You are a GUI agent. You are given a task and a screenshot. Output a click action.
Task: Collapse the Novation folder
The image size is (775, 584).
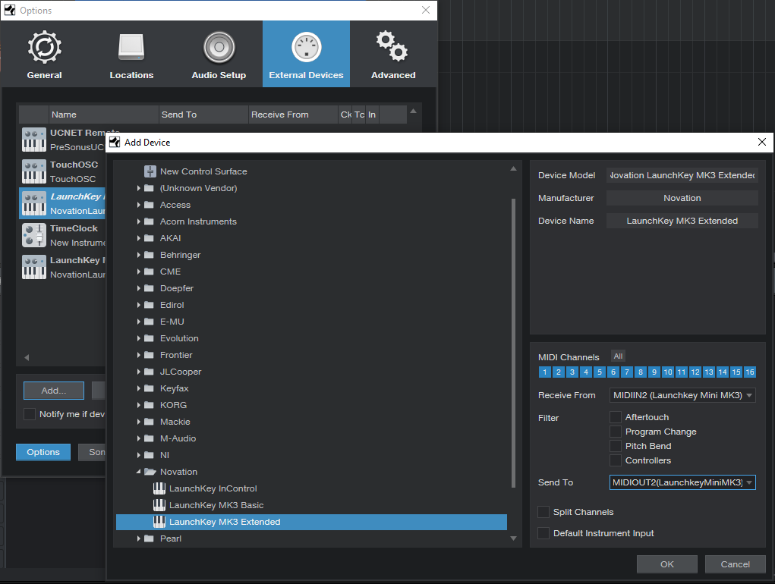point(138,472)
